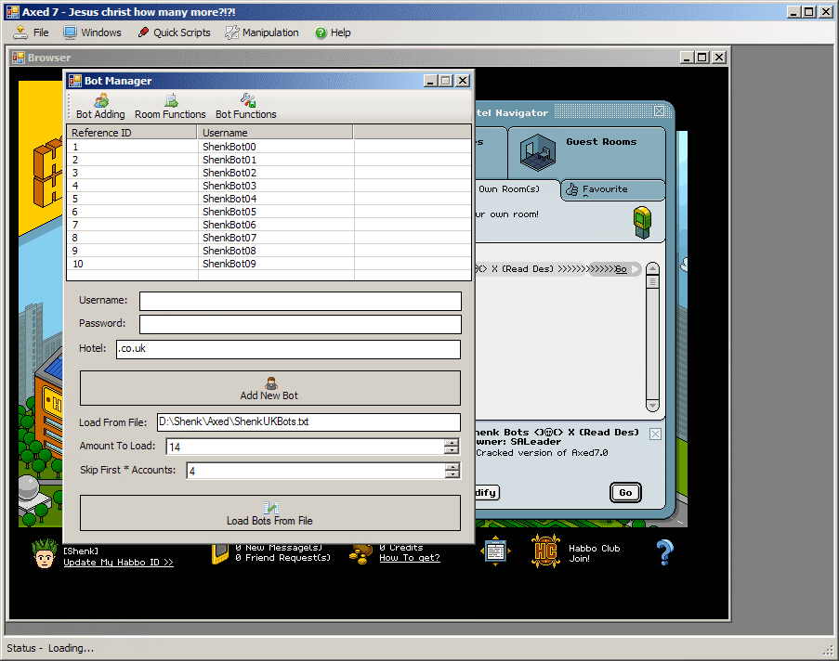Click the blue question mark help icon

coord(664,551)
